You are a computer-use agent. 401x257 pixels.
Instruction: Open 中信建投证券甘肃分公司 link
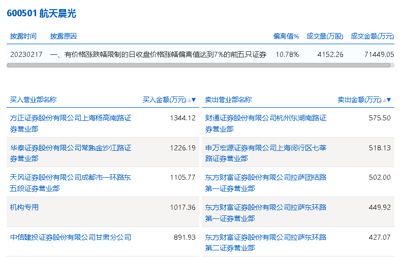tap(71, 237)
